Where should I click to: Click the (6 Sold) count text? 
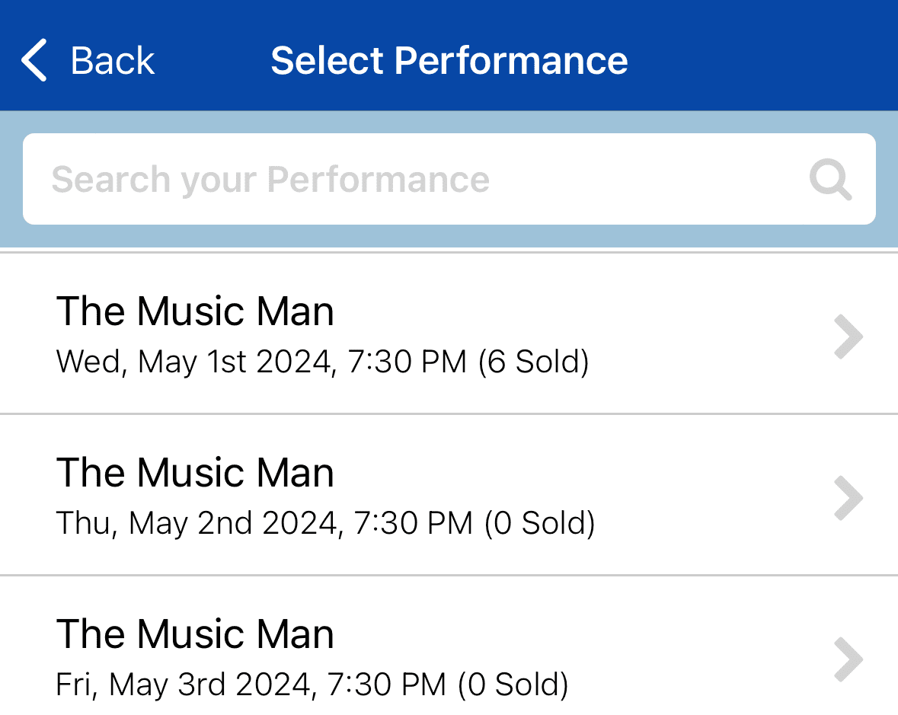533,362
